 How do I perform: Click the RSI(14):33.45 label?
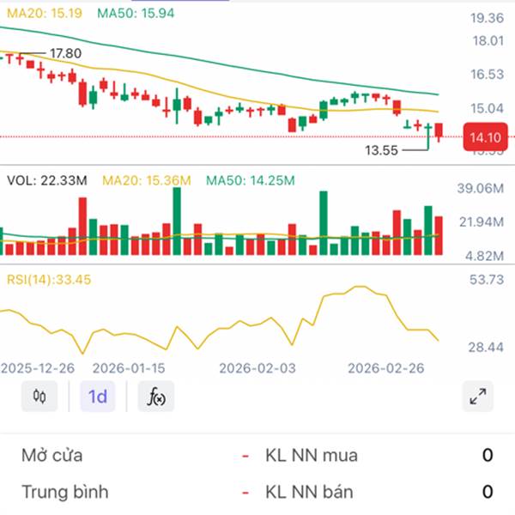click(x=49, y=280)
